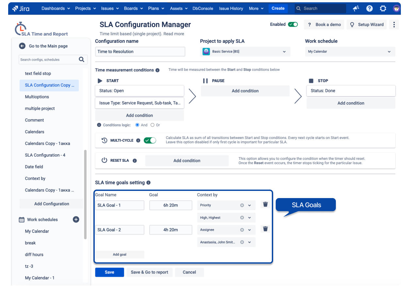Viewport: 410px width, 294px height.
Task: Delete SLA Goal - 1 with trash icon
Action: [x=265, y=204]
